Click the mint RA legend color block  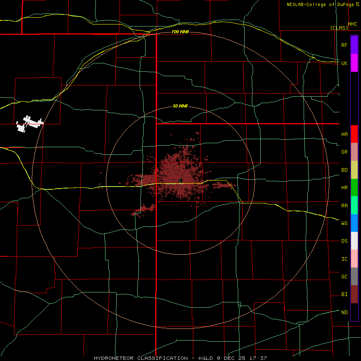coord(354,205)
